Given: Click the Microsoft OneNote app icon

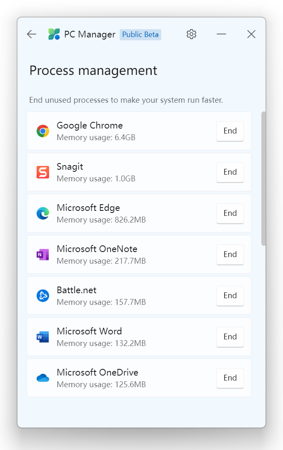Looking at the screenshot, I should 43,255.
